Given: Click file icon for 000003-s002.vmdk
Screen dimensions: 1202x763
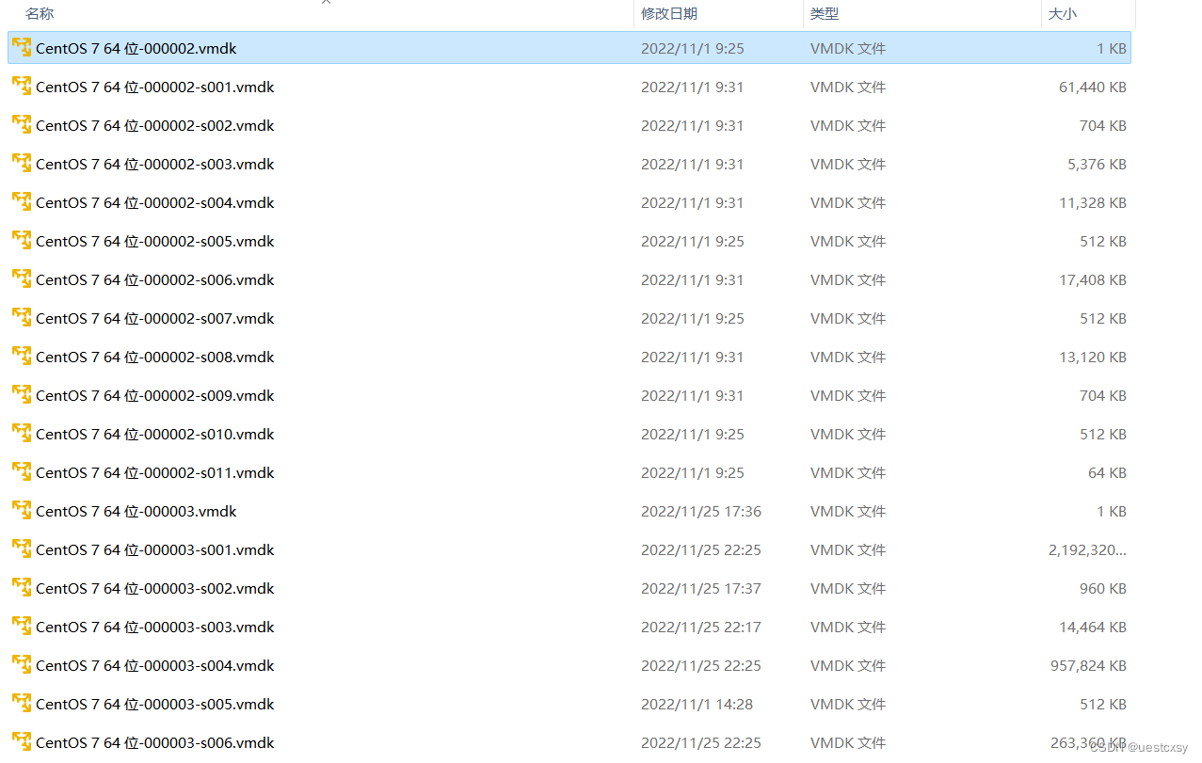Looking at the screenshot, I should pyautogui.click(x=22, y=587).
